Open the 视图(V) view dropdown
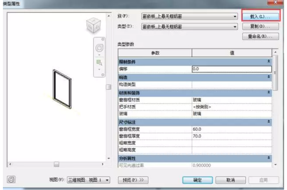 (x=88, y=180)
